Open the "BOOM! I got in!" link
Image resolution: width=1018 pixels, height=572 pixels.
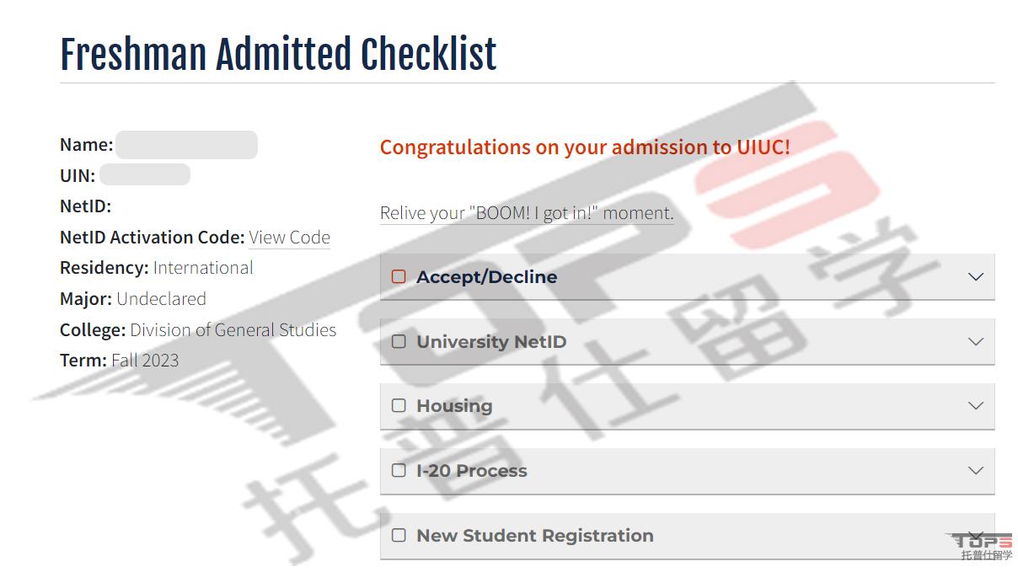pyautogui.click(x=527, y=213)
